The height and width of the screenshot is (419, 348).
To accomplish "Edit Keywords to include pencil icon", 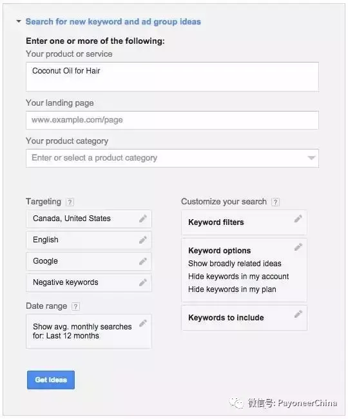I will coord(298,315).
